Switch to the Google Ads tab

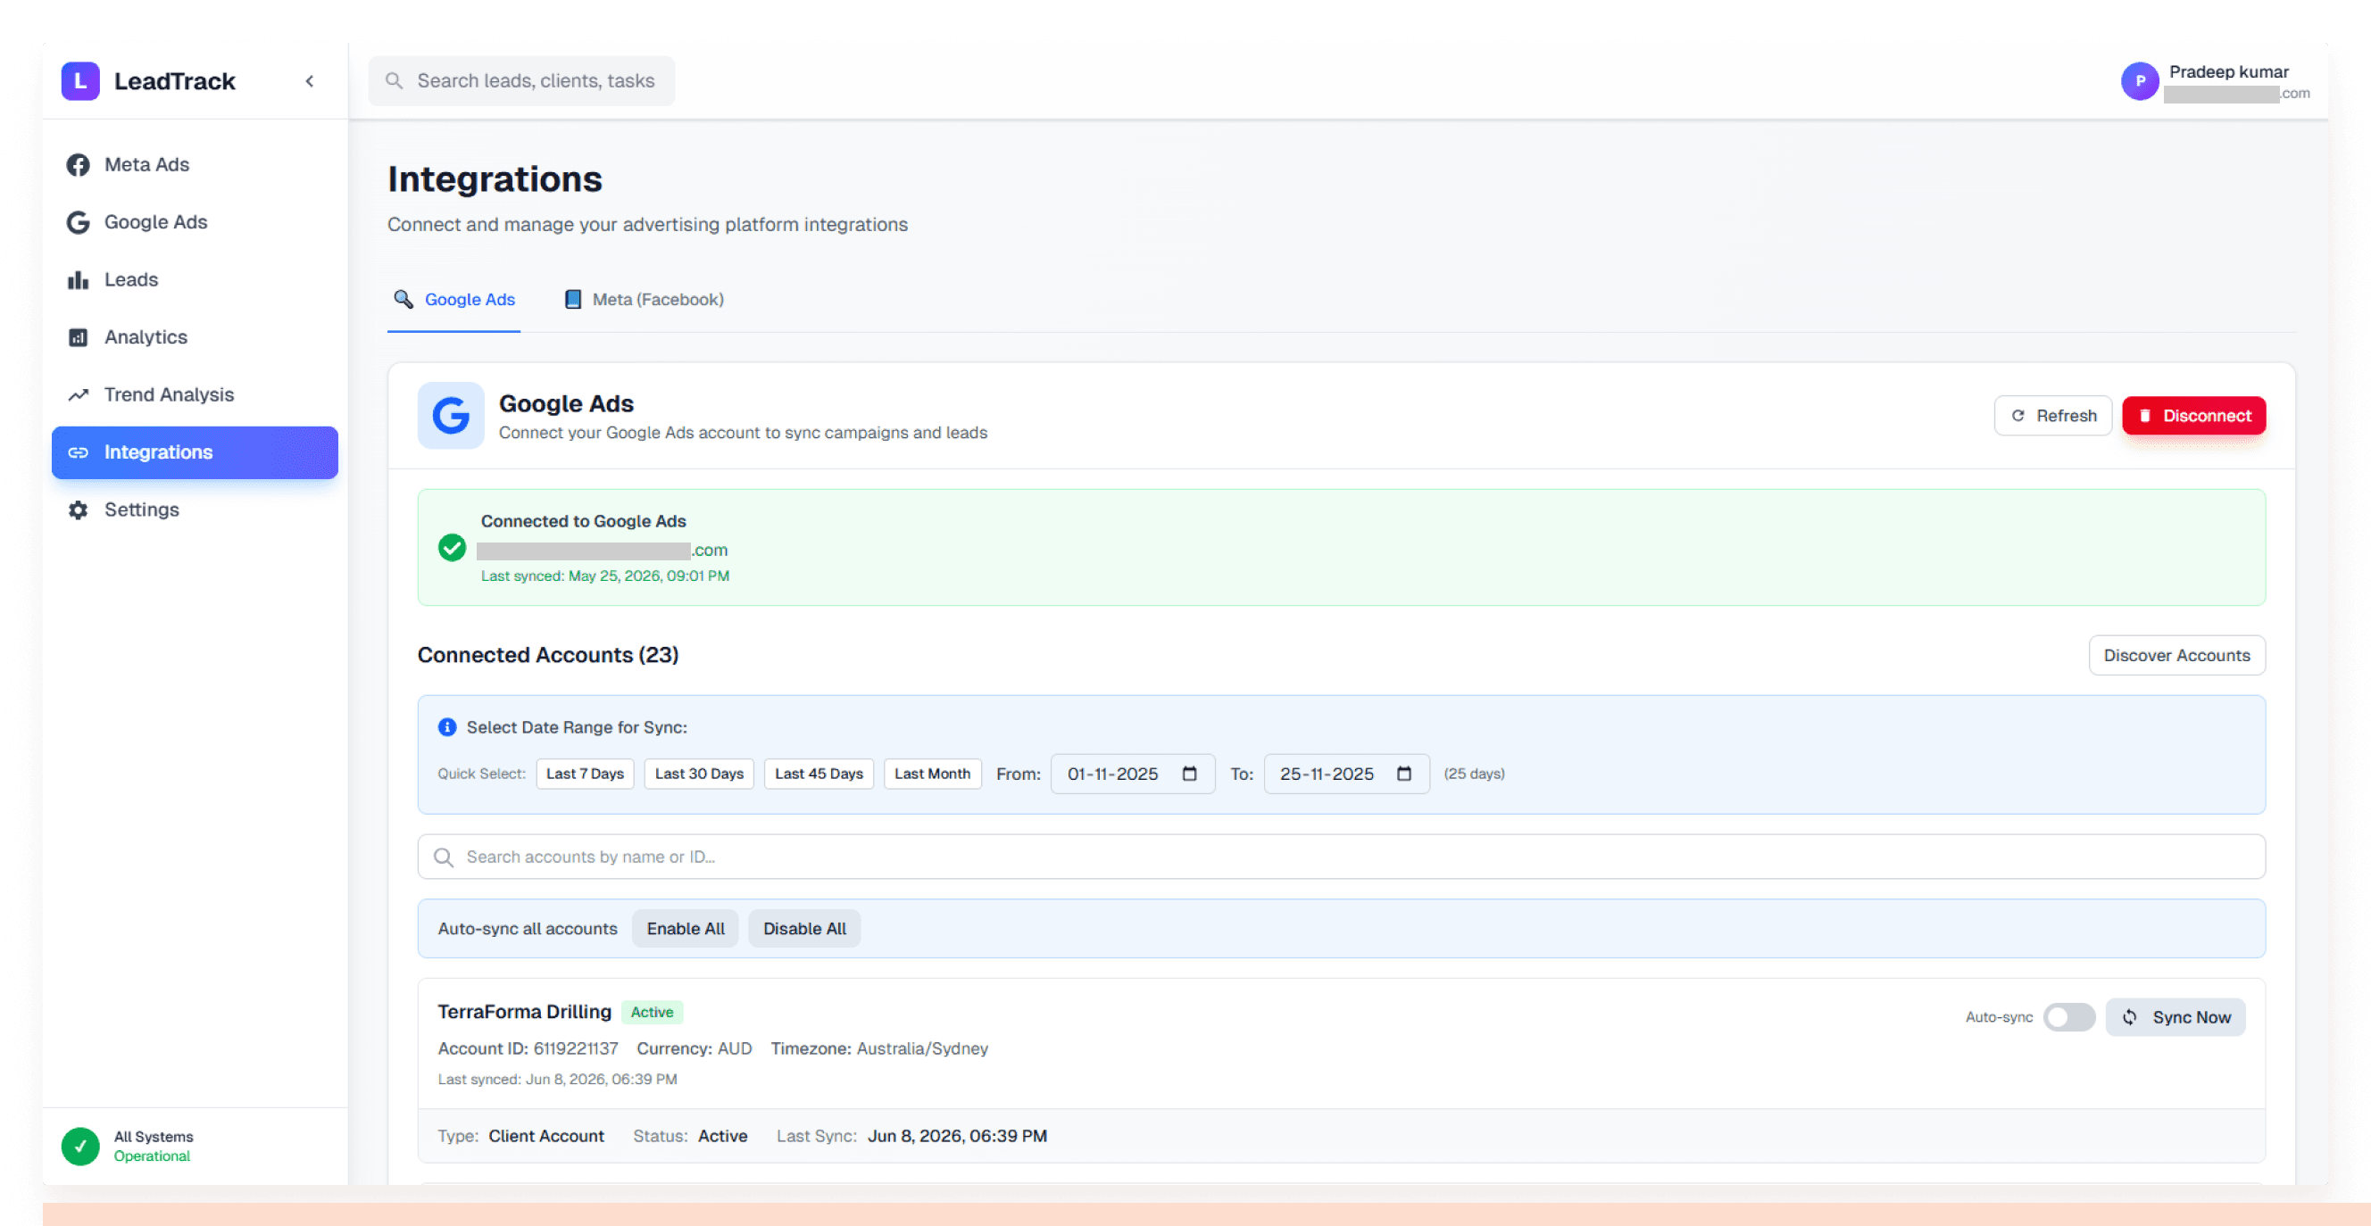point(453,300)
